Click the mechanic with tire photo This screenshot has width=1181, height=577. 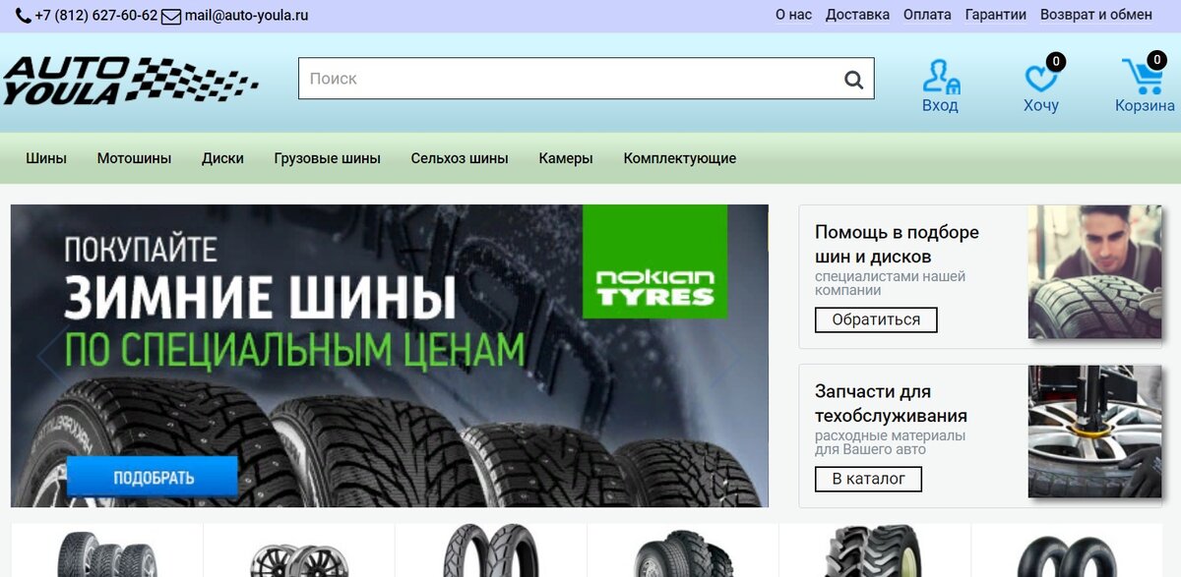(1094, 272)
